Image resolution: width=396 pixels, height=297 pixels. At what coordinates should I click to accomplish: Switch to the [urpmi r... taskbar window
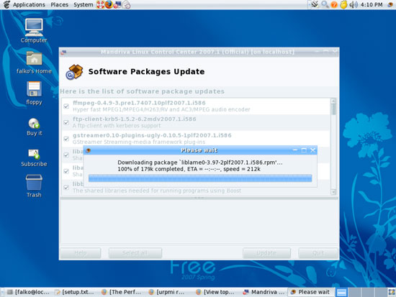tap(169, 292)
